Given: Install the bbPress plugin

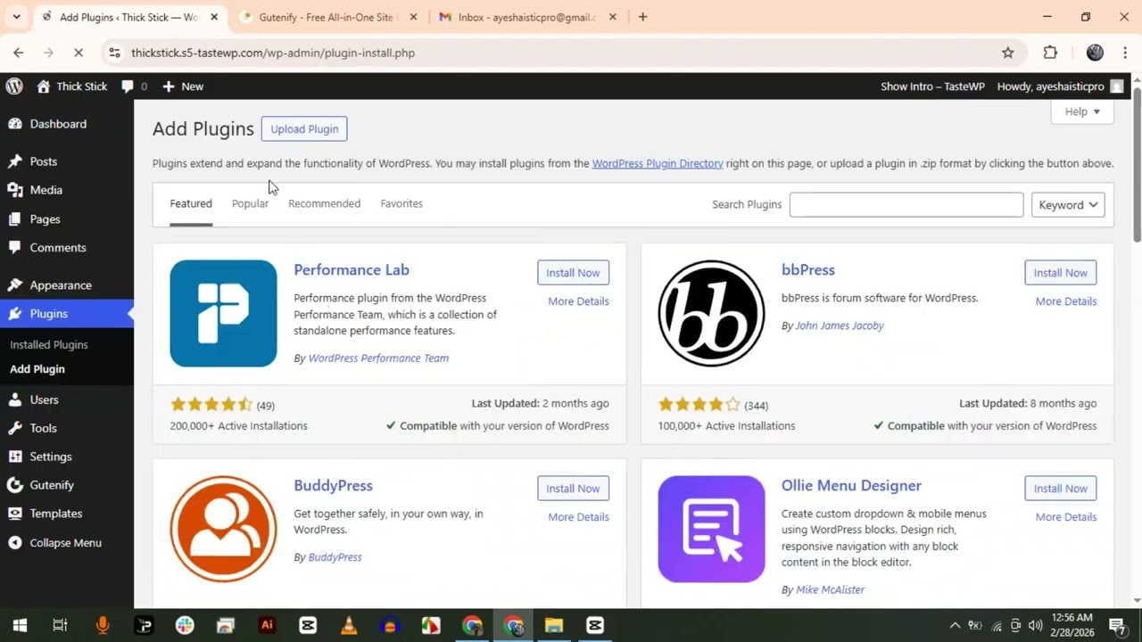Looking at the screenshot, I should 1061,273.
